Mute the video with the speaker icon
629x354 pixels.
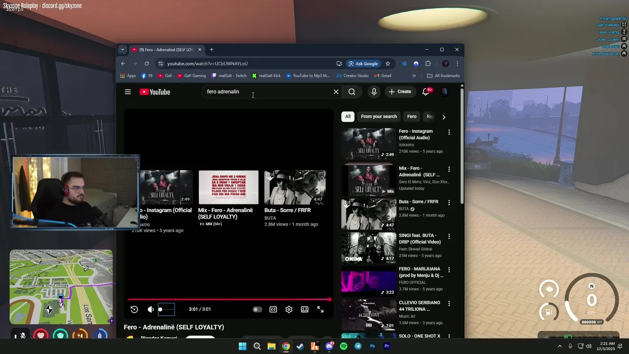151,309
